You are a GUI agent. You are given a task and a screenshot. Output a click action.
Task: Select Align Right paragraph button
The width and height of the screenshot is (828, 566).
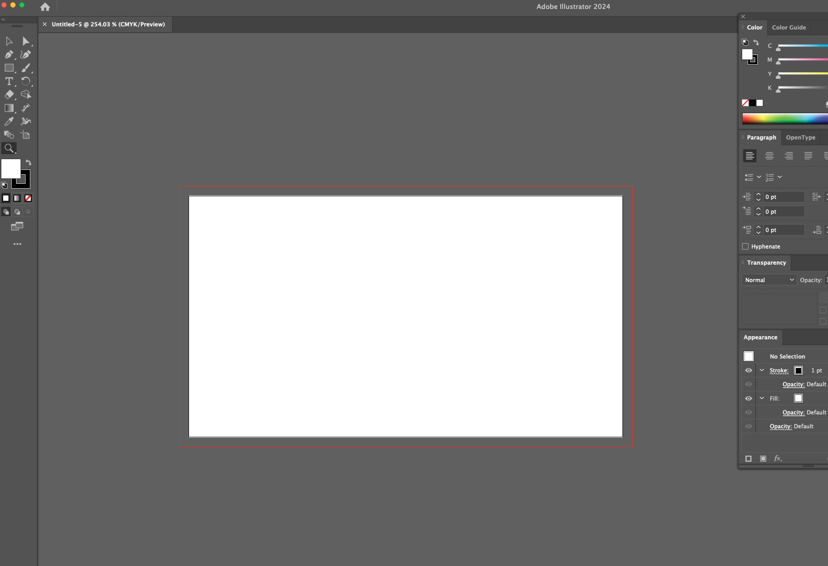tap(789, 156)
